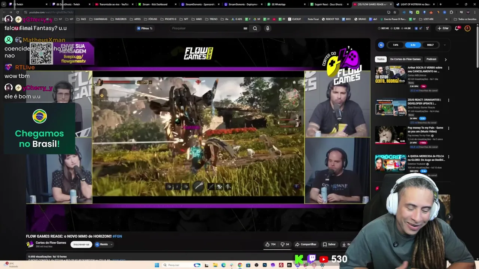Click the Remix button

[x=102, y=244]
